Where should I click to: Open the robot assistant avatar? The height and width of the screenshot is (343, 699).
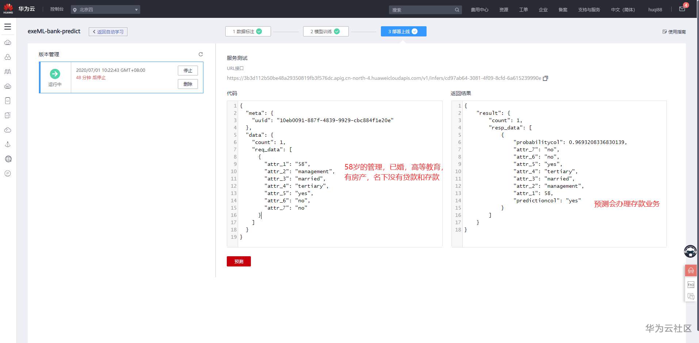690,251
